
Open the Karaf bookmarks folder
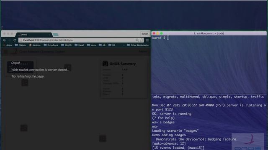(79, 45)
